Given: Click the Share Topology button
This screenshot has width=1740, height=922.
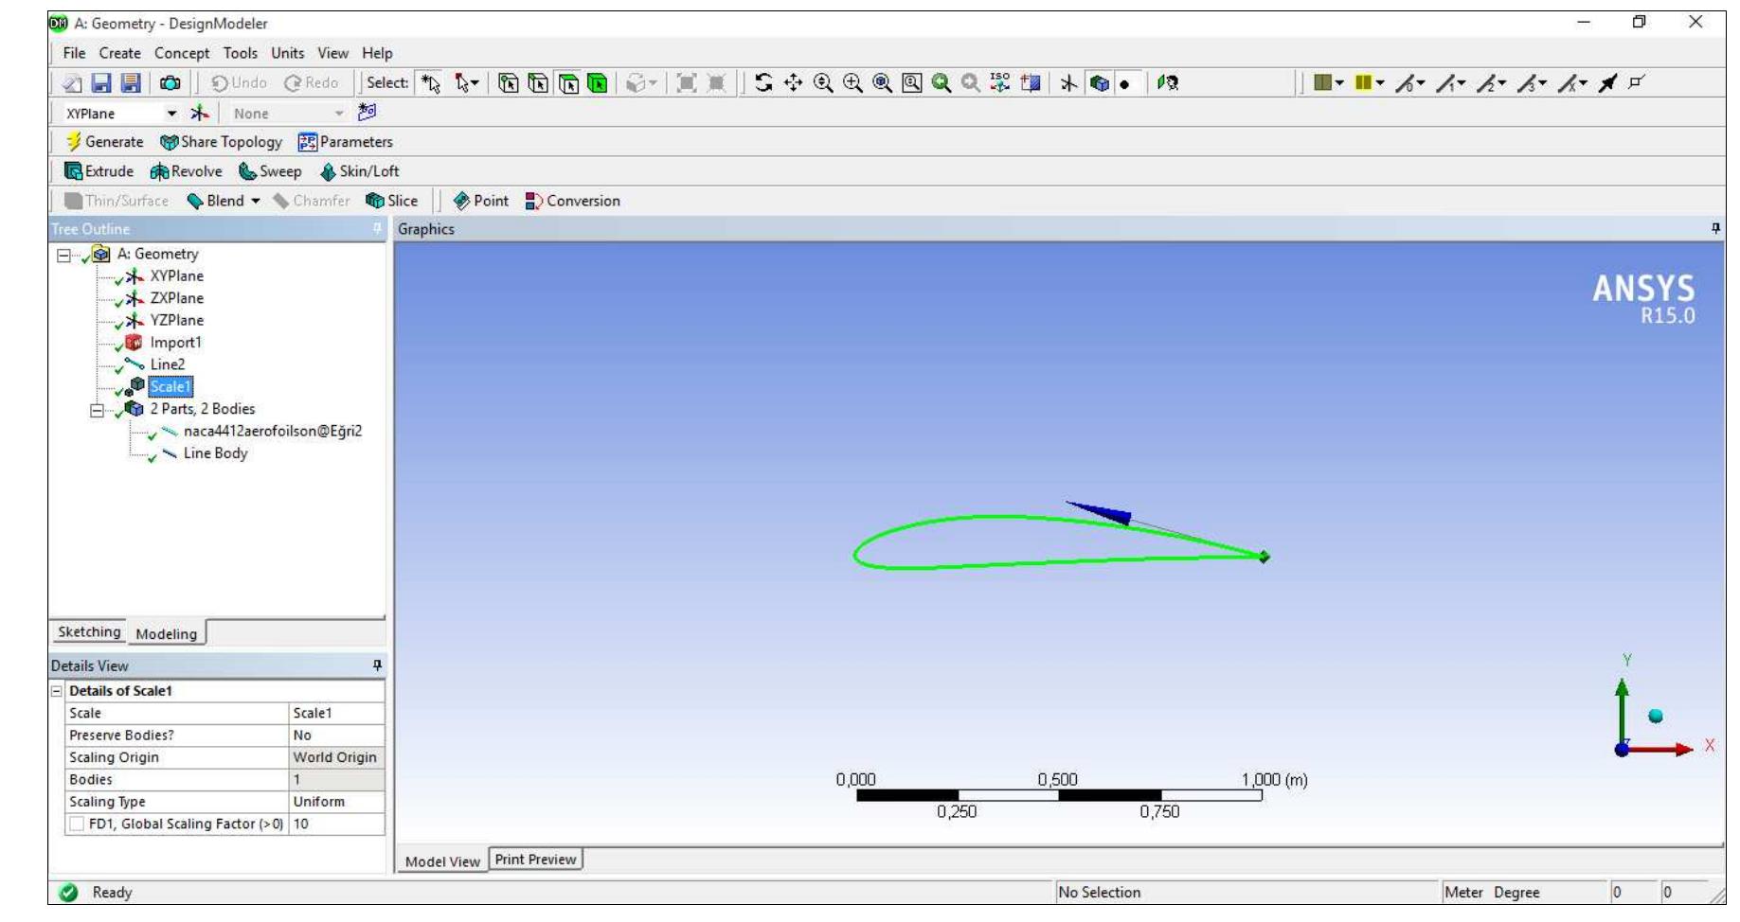Looking at the screenshot, I should [x=221, y=142].
